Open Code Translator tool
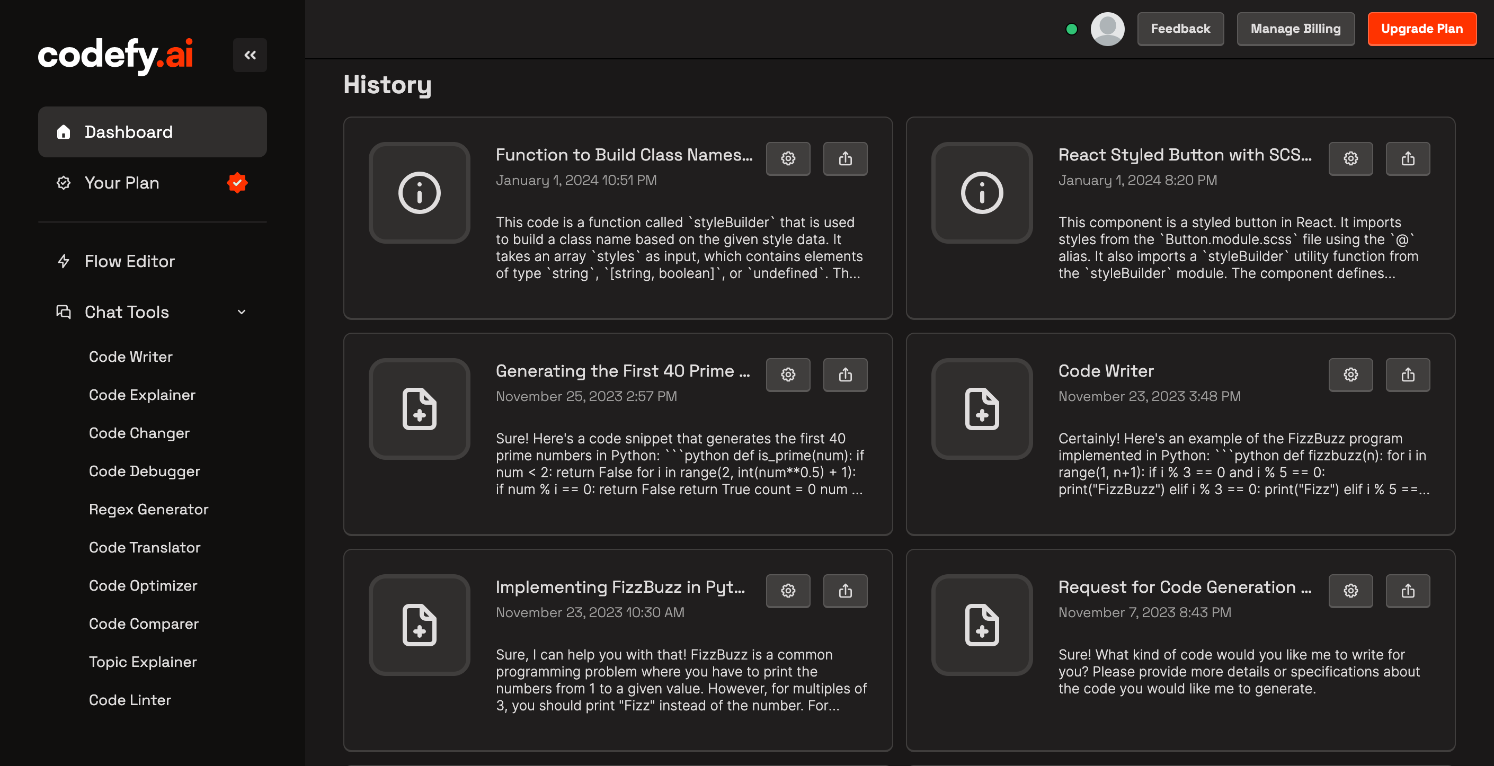Viewport: 1494px width, 766px height. click(145, 547)
